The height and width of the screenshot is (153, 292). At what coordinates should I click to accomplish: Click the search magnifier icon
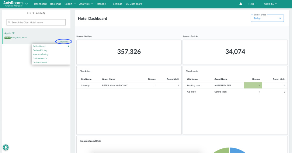[x=9, y=22]
